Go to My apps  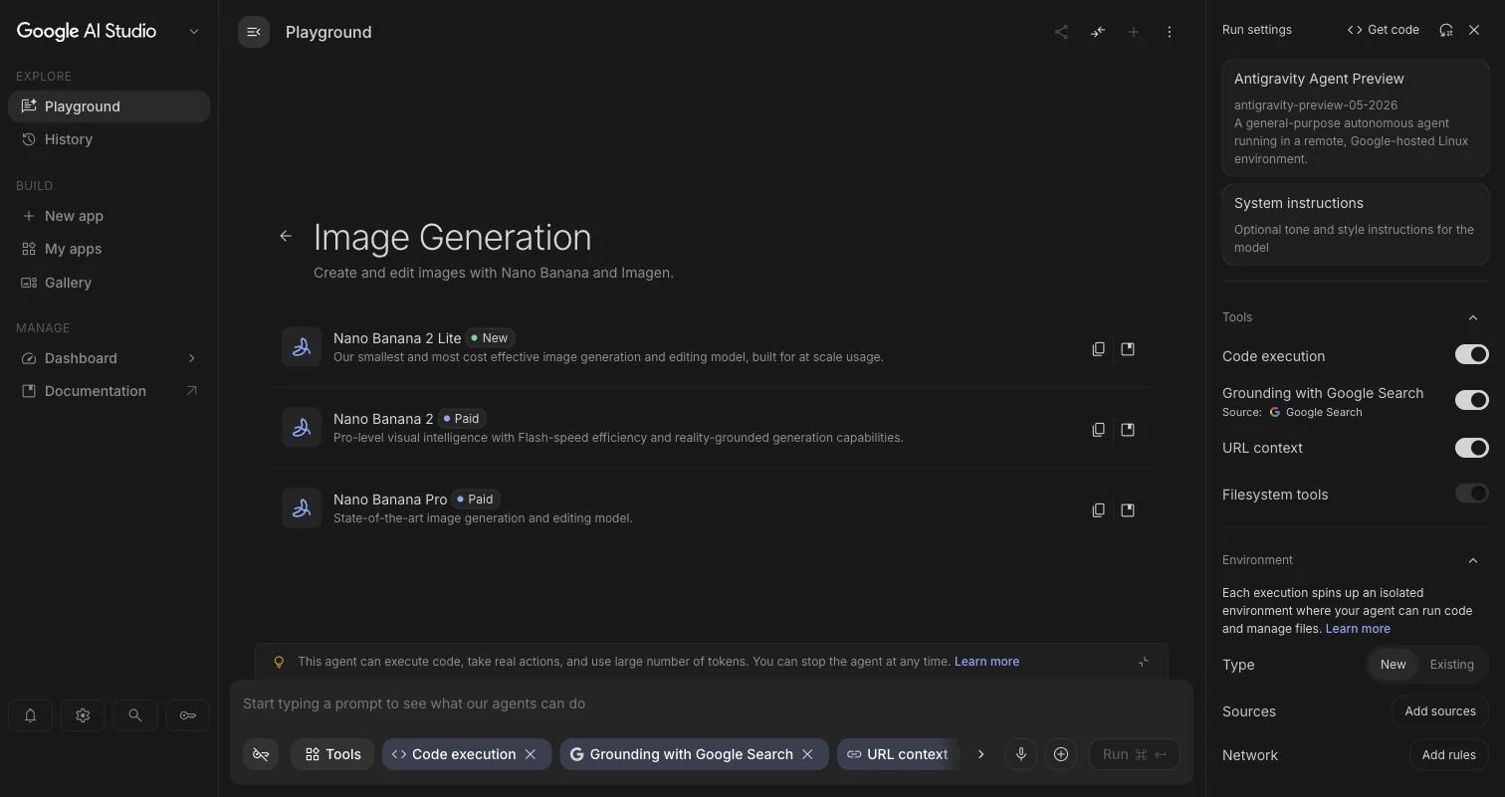(x=109, y=249)
